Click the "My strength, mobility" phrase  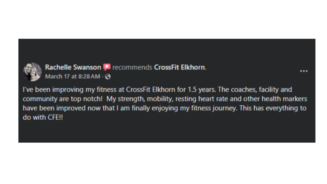tap(140, 99)
